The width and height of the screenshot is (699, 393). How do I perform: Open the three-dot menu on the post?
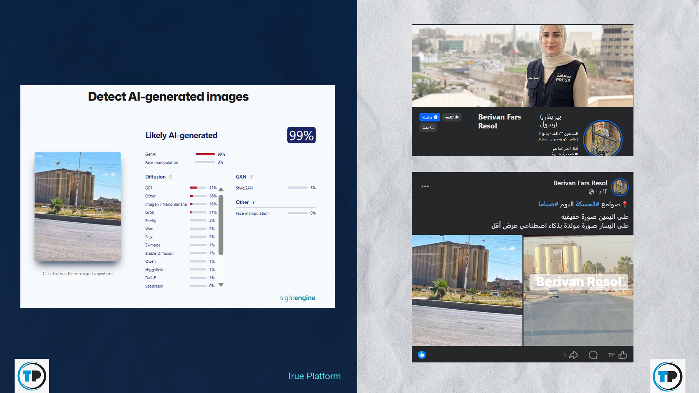[x=425, y=186]
